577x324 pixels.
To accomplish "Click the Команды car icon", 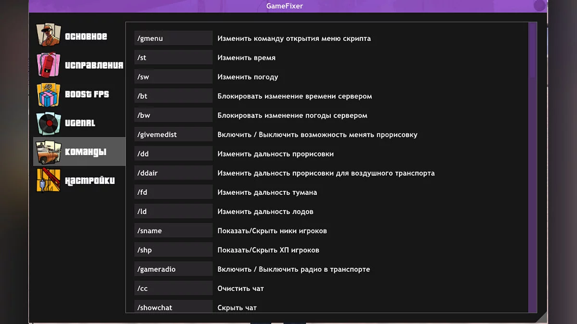I will [49, 152].
